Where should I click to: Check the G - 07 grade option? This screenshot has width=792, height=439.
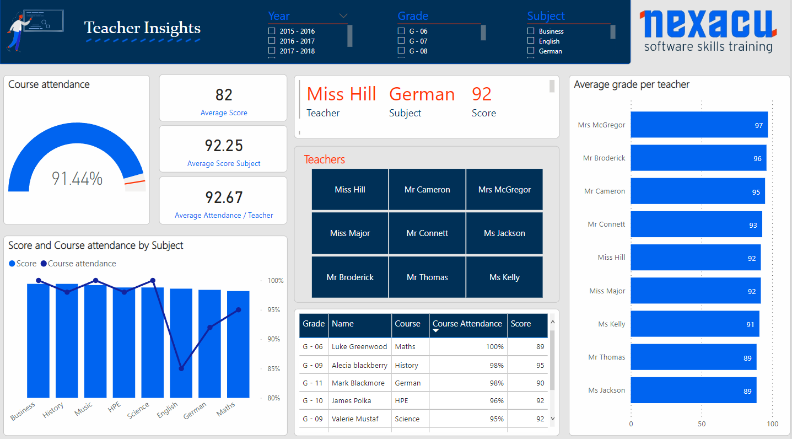click(x=401, y=41)
